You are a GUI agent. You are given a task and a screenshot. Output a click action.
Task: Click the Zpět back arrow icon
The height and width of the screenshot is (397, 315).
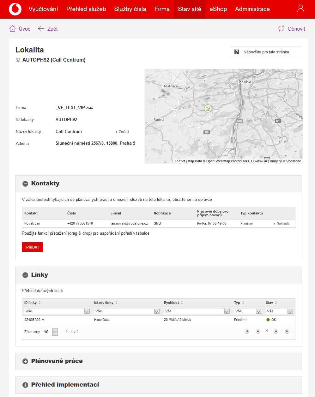[x=41, y=29]
